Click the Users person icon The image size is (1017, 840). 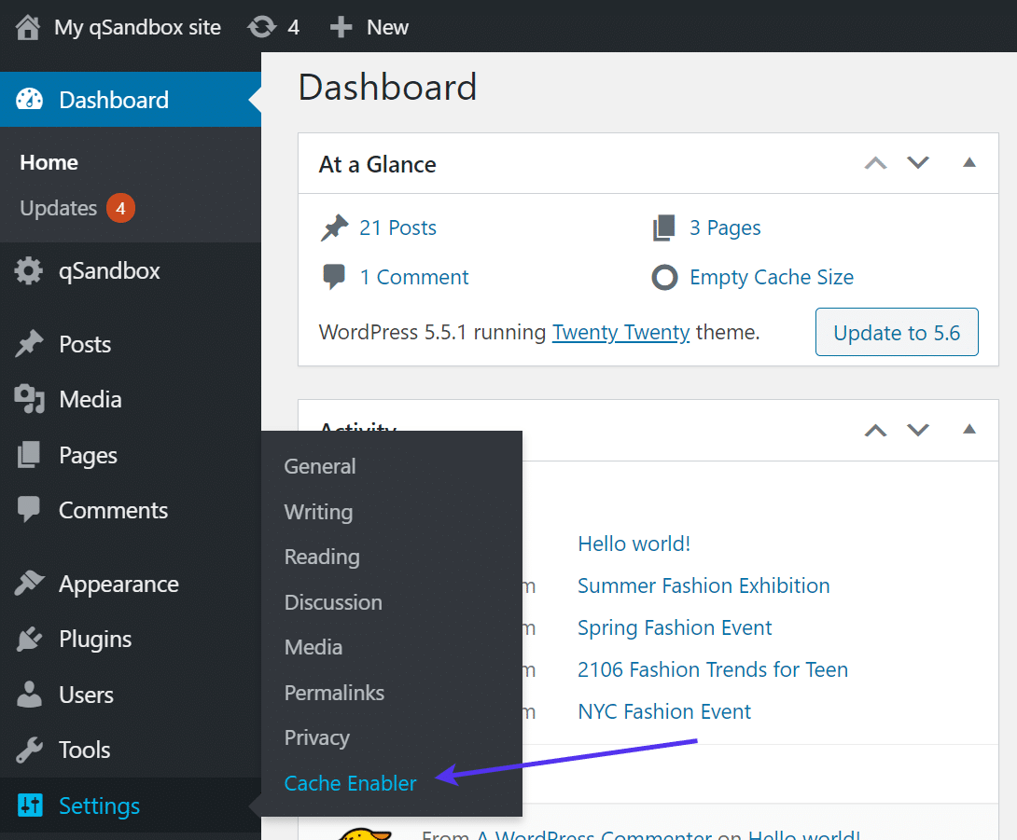[28, 695]
